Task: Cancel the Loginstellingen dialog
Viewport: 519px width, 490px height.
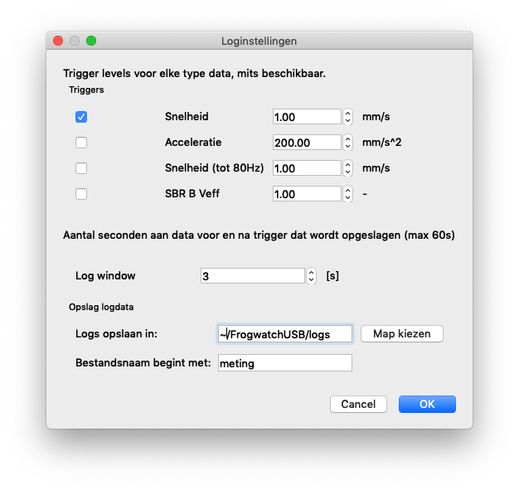Action: [358, 405]
